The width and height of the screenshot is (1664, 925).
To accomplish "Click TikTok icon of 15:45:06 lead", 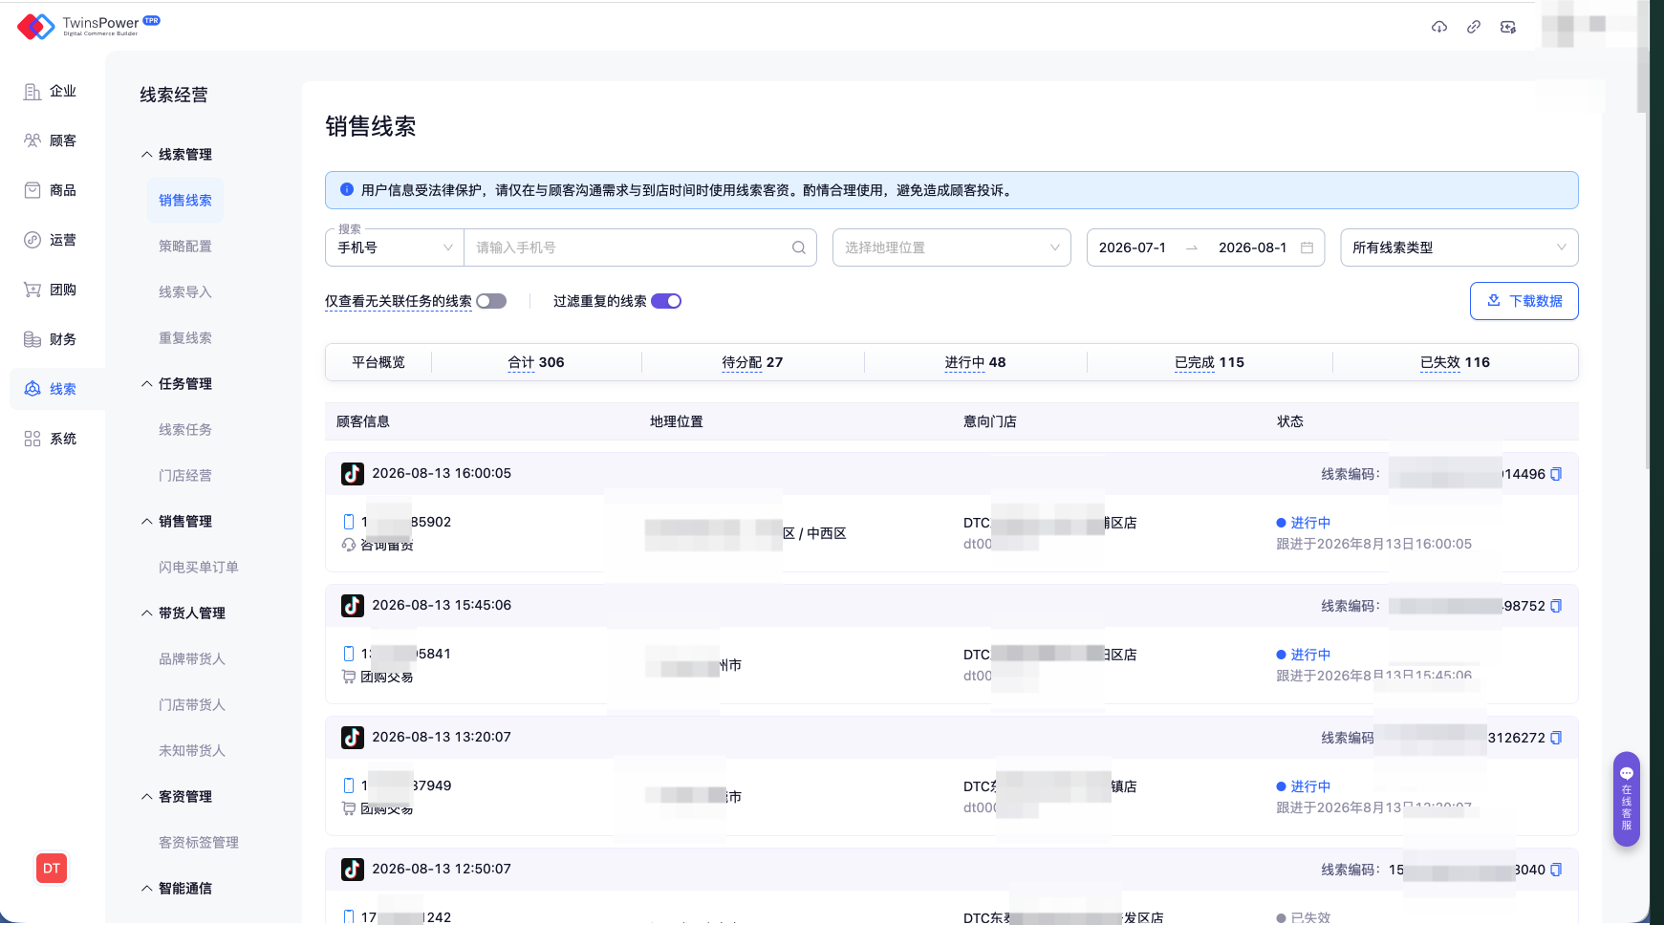I will tap(353, 606).
